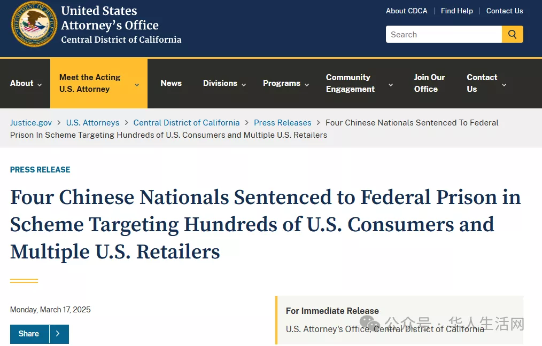Open the Press Releases breadcrumb link
542x346 pixels.
(x=282, y=123)
